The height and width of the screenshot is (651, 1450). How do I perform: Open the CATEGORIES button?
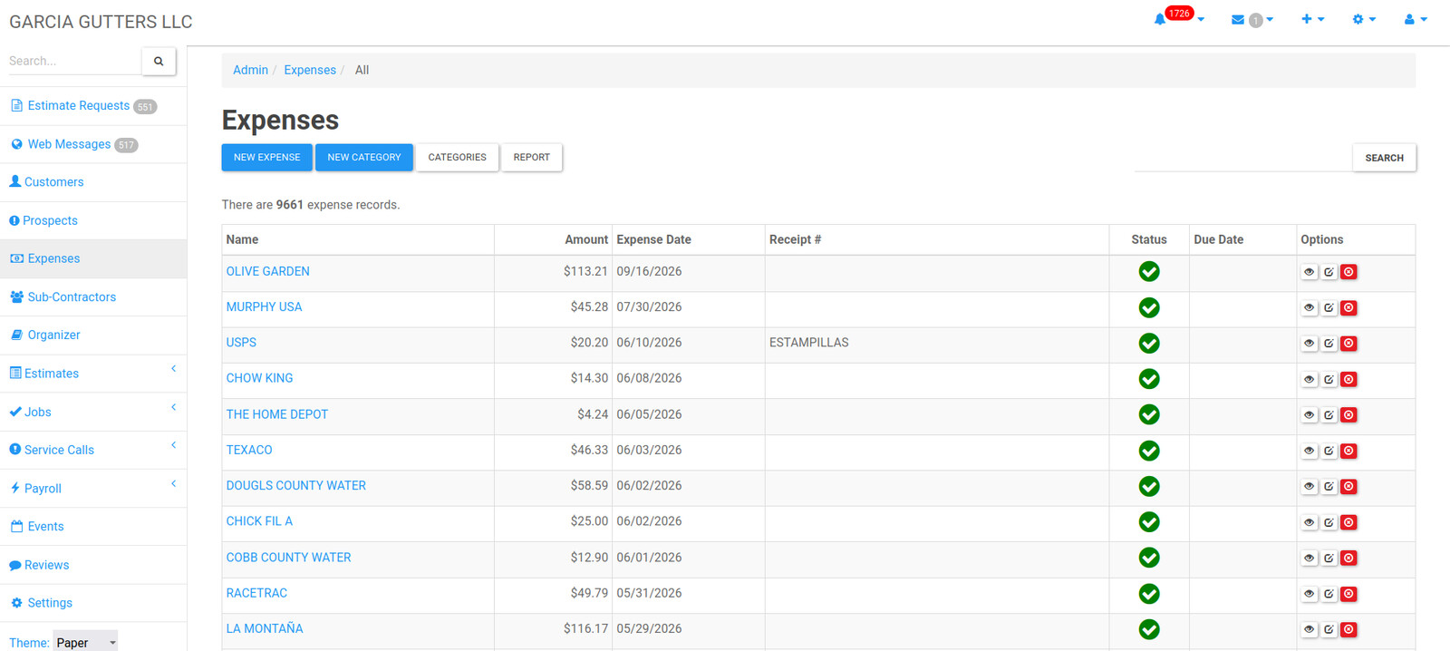(x=457, y=157)
